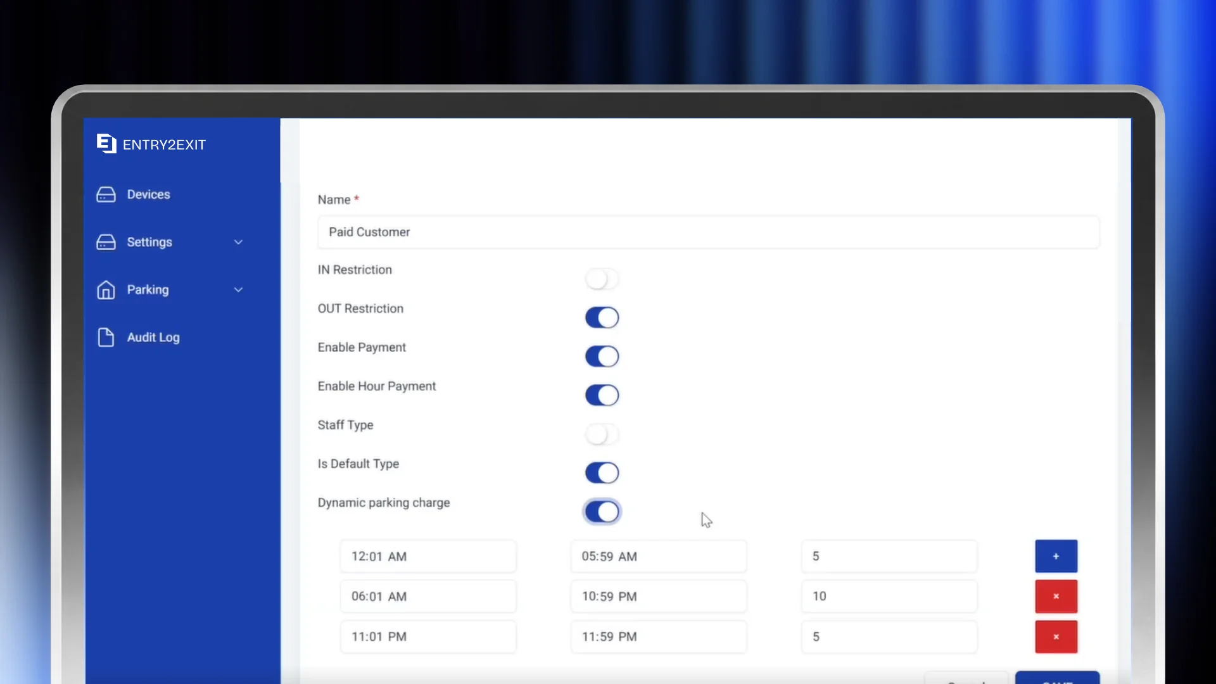
Task: Enable the IN Restriction toggle
Action: point(602,279)
